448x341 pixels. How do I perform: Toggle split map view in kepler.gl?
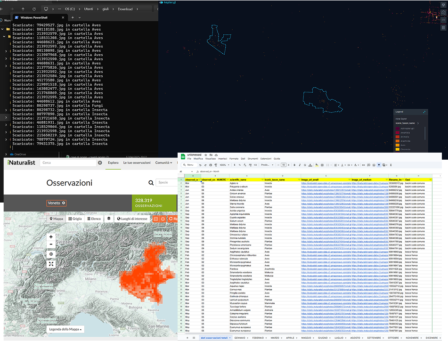(443, 27)
